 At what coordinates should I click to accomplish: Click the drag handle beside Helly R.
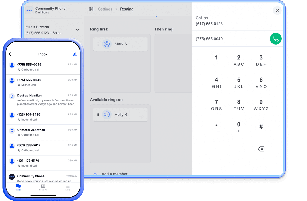pos(98,115)
